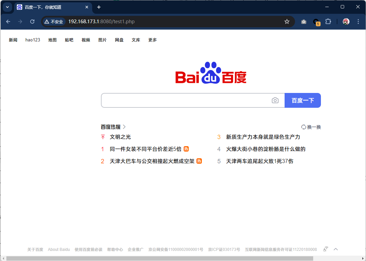366x261 pixels.
Task: Click the camera image-search icon in search box
Action: coord(275,100)
